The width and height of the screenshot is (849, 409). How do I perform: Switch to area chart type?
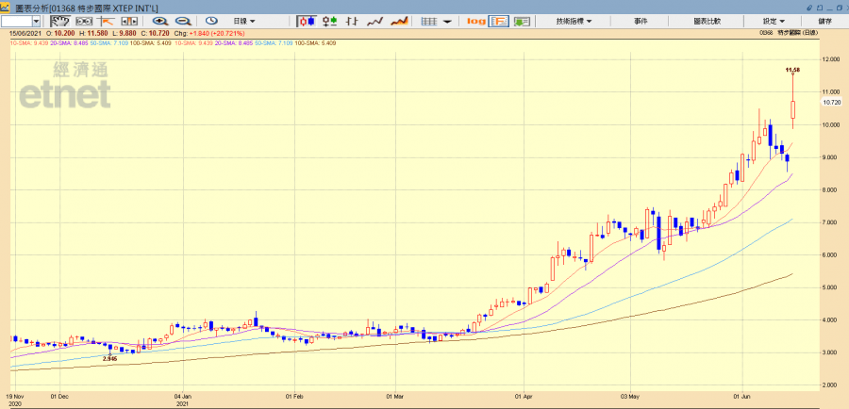(x=399, y=20)
